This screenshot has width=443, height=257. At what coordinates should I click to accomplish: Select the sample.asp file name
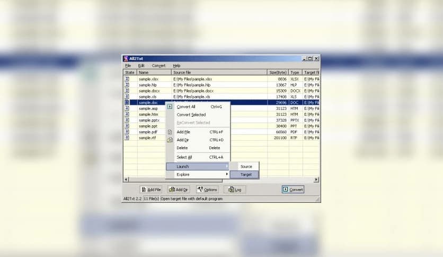pos(148,108)
